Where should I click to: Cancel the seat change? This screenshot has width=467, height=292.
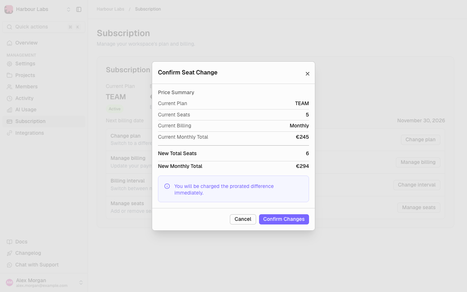click(x=243, y=219)
